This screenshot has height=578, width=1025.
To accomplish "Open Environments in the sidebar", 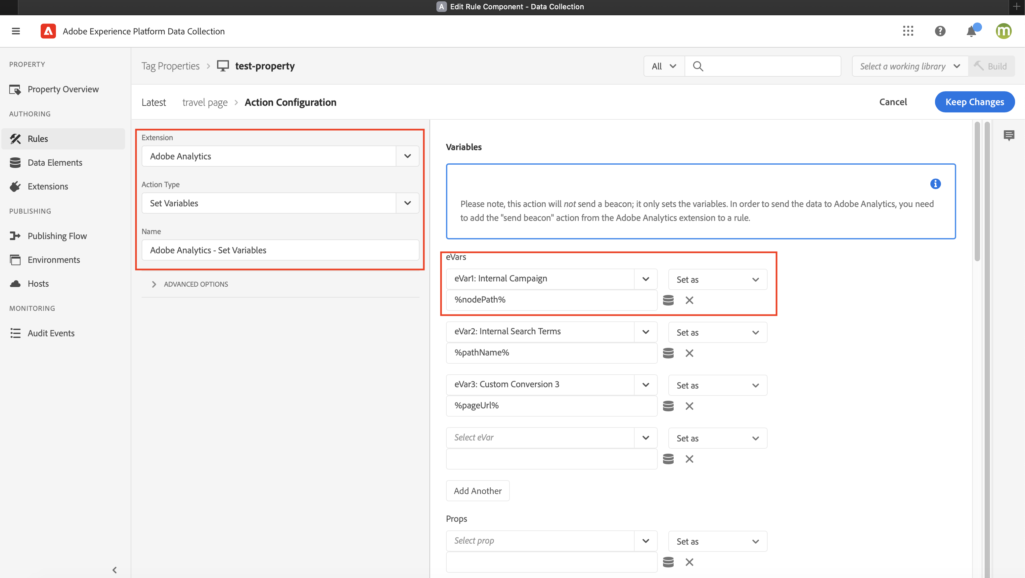I will (63, 260).
